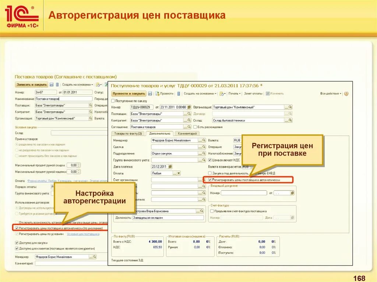Image resolution: width=377 pixels, height=282 pixels.
Task: Open the reports icon dropdown before 'Печать'
Action: pyautogui.click(x=222, y=94)
